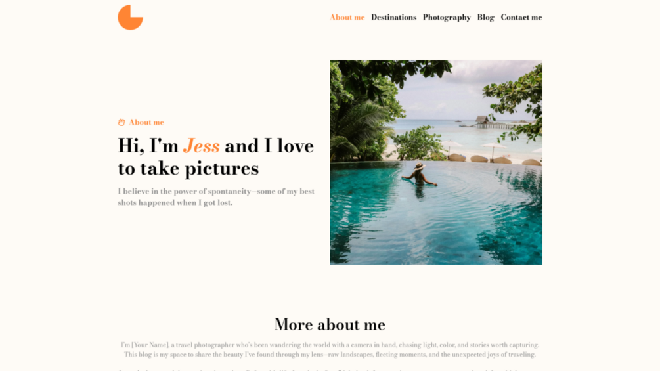Click the orange italic name Jess

pyautogui.click(x=201, y=146)
